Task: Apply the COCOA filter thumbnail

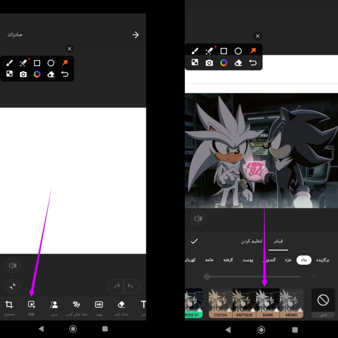Action: point(220,303)
